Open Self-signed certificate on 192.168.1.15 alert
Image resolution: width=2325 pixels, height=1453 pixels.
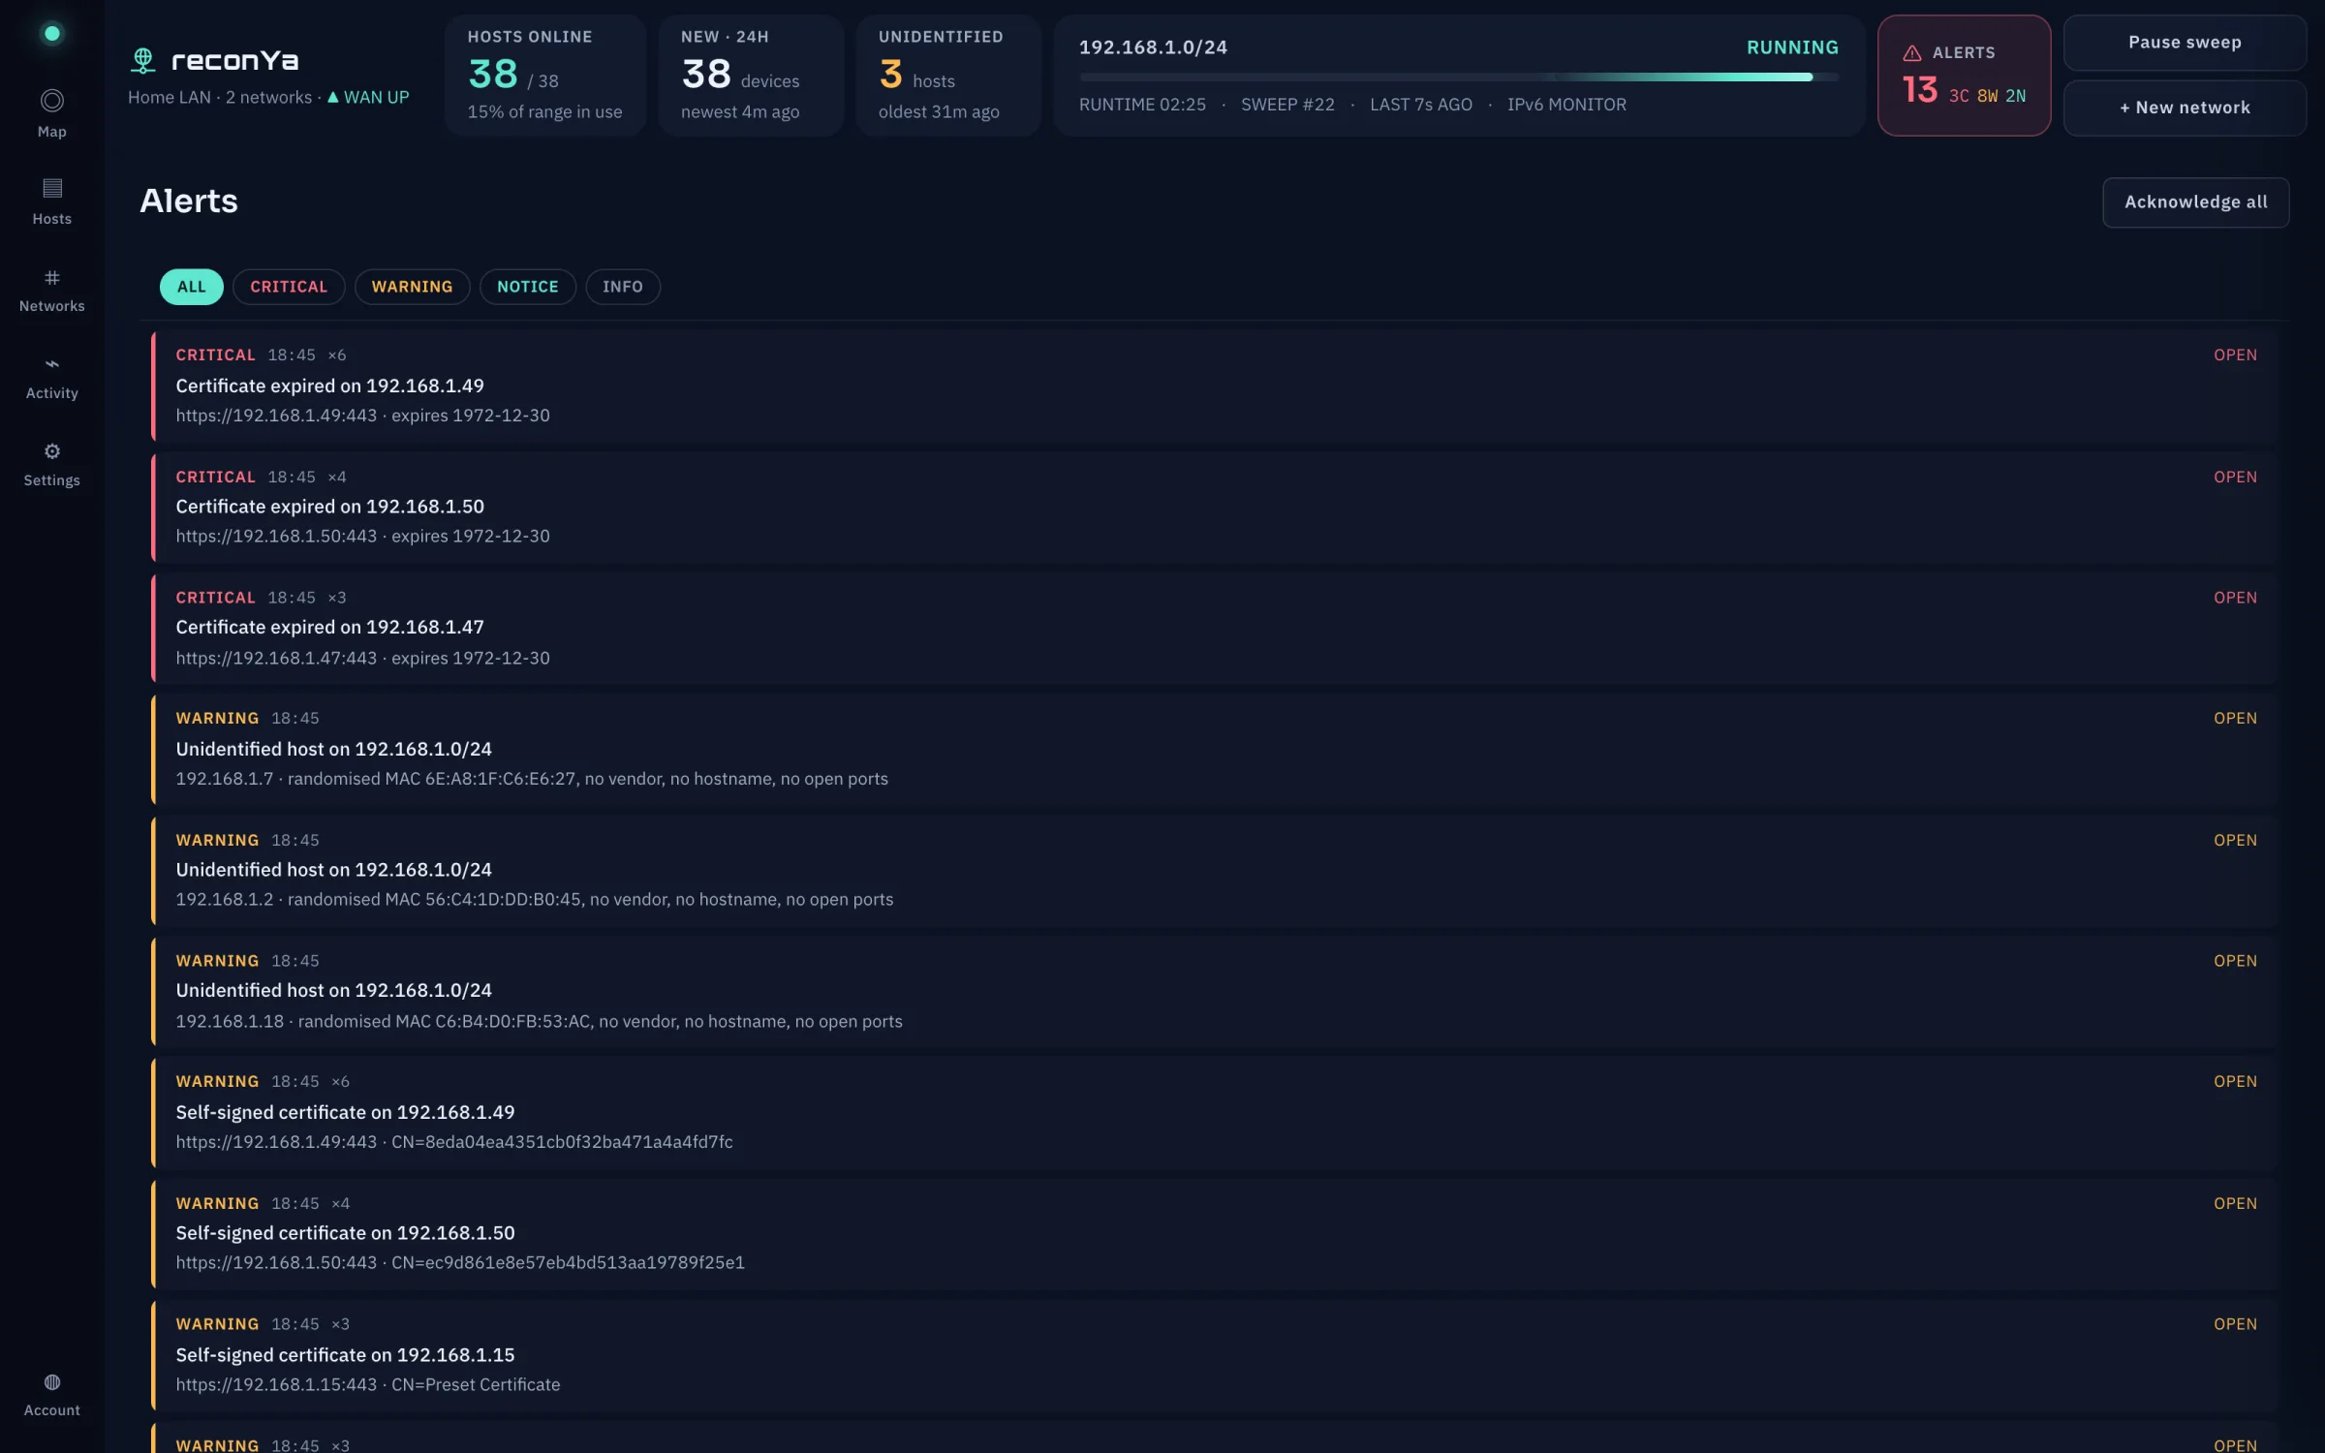click(x=1215, y=1354)
